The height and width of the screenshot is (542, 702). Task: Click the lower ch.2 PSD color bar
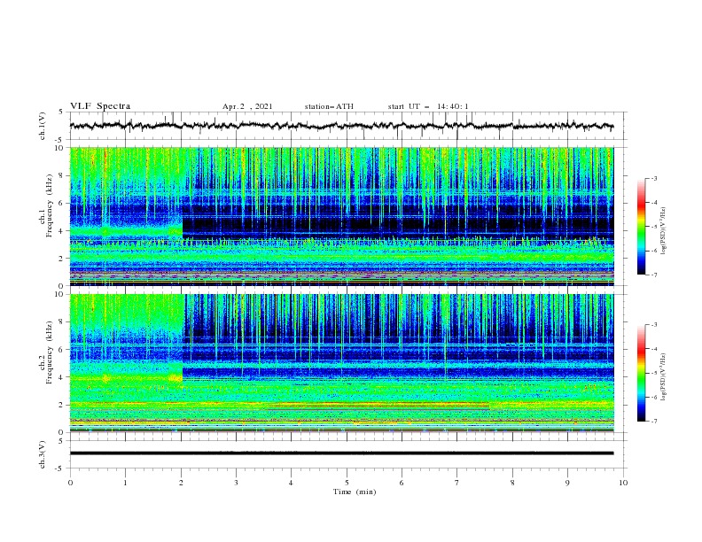(642, 373)
